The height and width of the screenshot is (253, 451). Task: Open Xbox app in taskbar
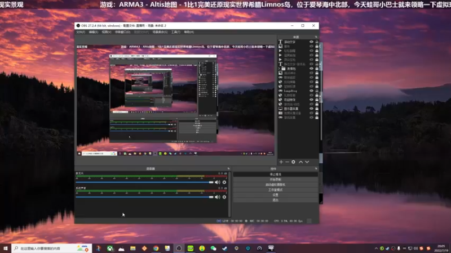110,249
